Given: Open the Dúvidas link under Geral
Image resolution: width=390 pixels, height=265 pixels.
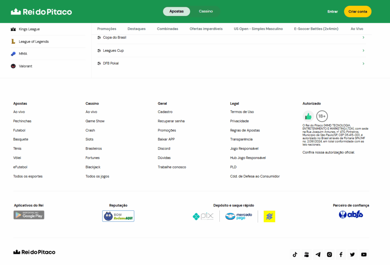Looking at the screenshot, I should 164,158.
